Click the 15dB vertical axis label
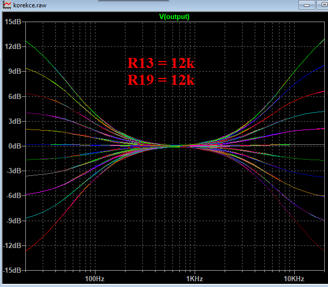328x287 pixels. (13, 22)
